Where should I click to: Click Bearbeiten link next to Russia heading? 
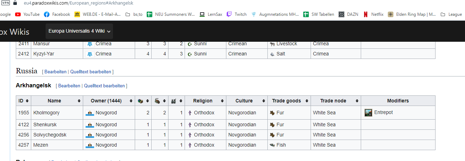click(55, 72)
